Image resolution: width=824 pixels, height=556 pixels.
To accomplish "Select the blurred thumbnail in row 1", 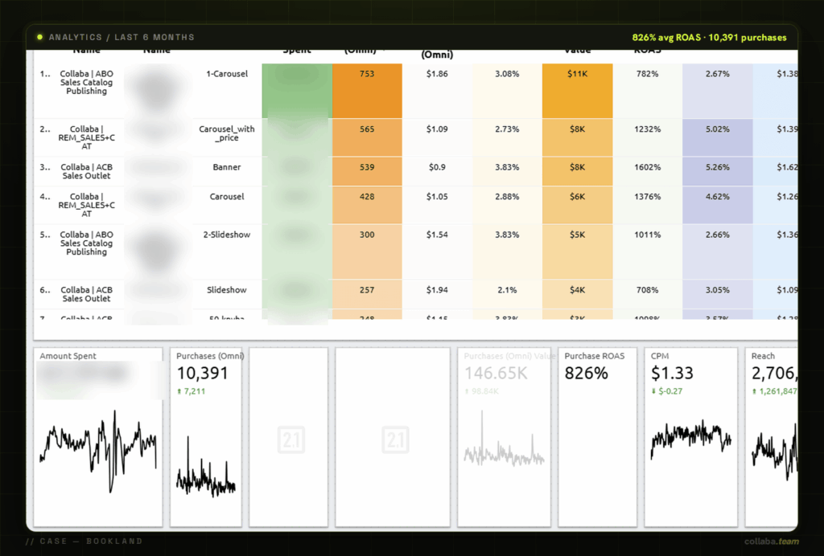I will click(157, 90).
